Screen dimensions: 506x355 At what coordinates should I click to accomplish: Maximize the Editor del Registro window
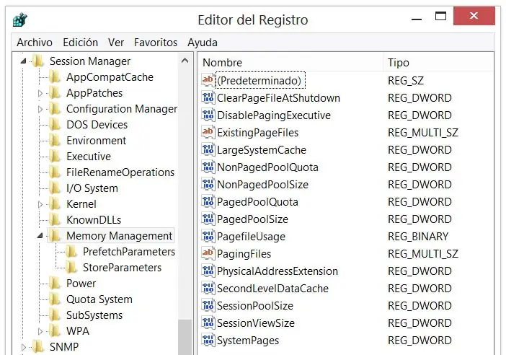tap(440, 16)
